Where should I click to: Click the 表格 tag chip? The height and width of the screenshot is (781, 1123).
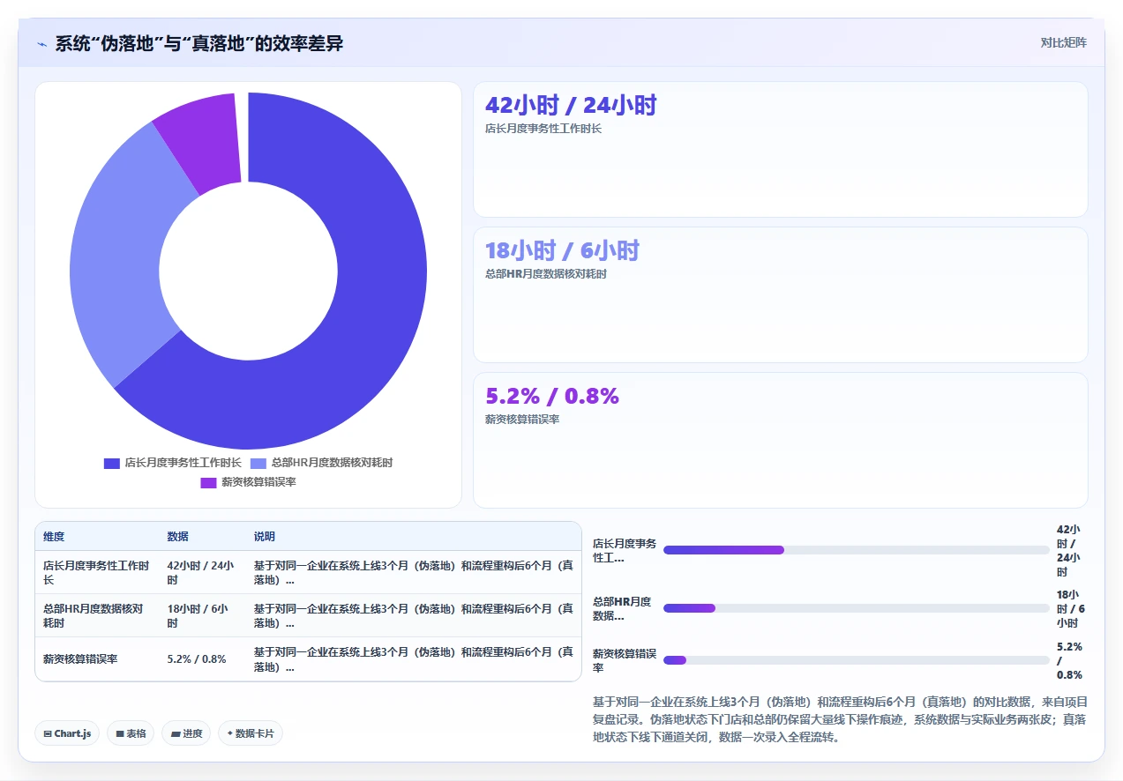[x=131, y=733]
